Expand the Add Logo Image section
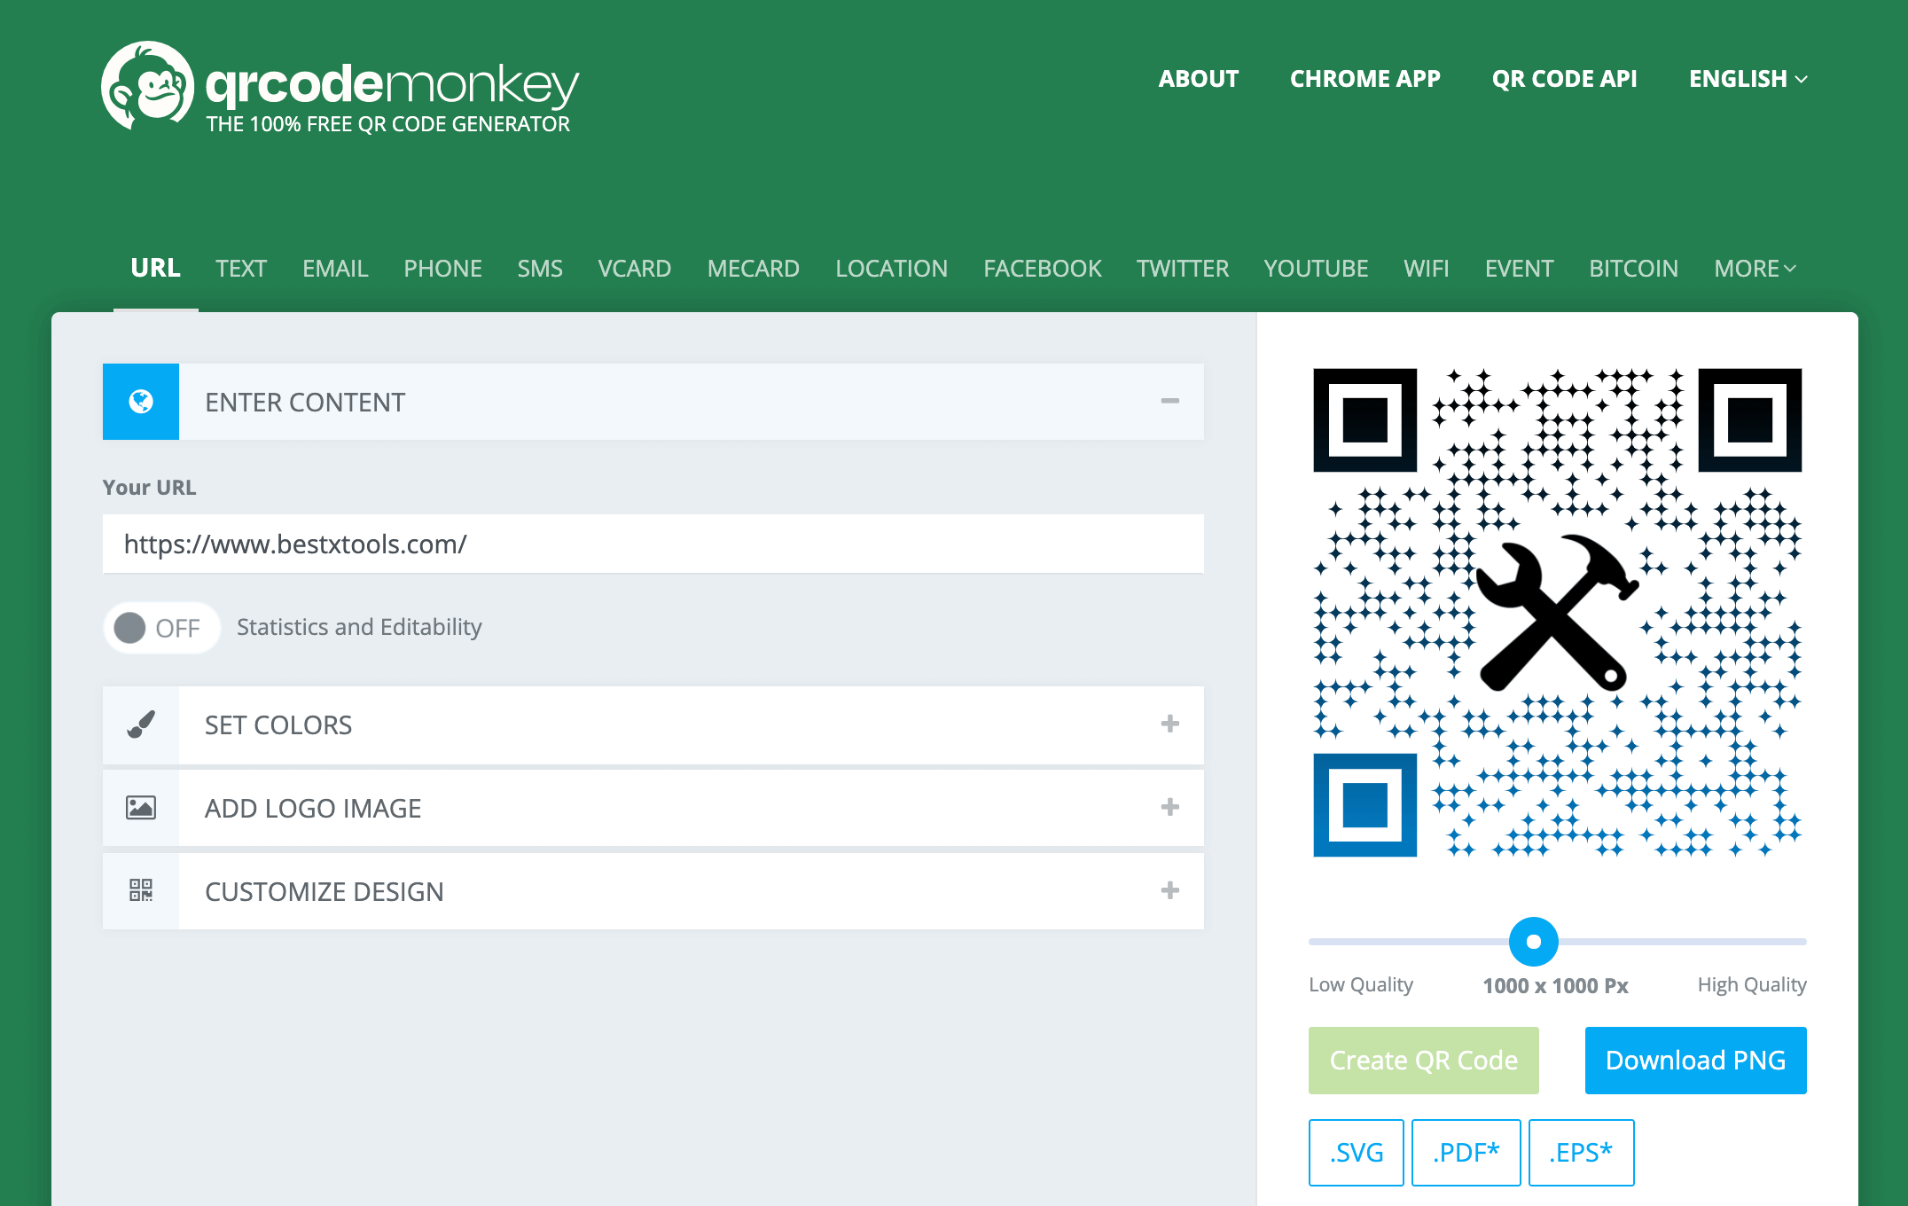 click(x=1169, y=808)
